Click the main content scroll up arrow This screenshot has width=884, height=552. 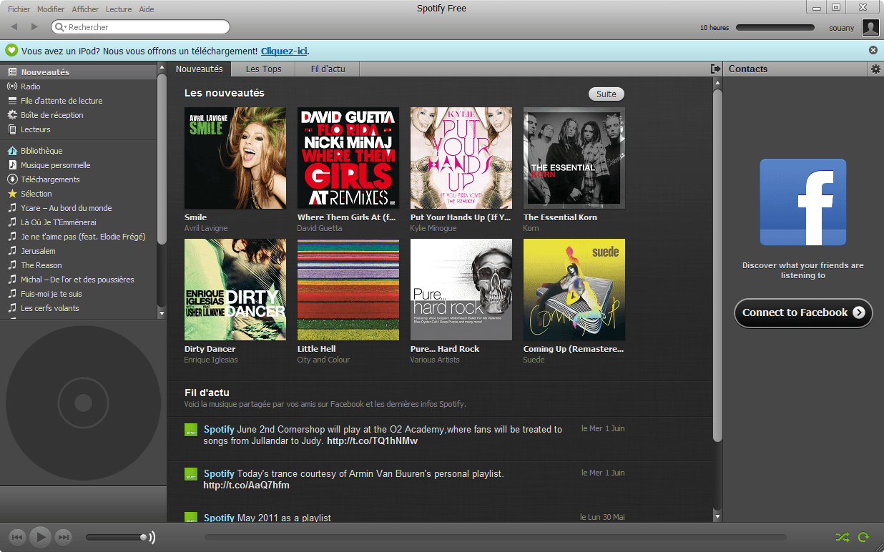717,82
